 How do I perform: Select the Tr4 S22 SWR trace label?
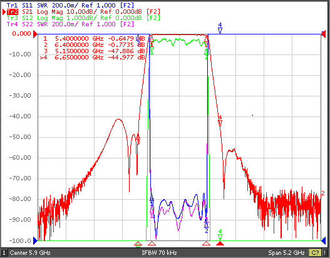click(x=70, y=24)
